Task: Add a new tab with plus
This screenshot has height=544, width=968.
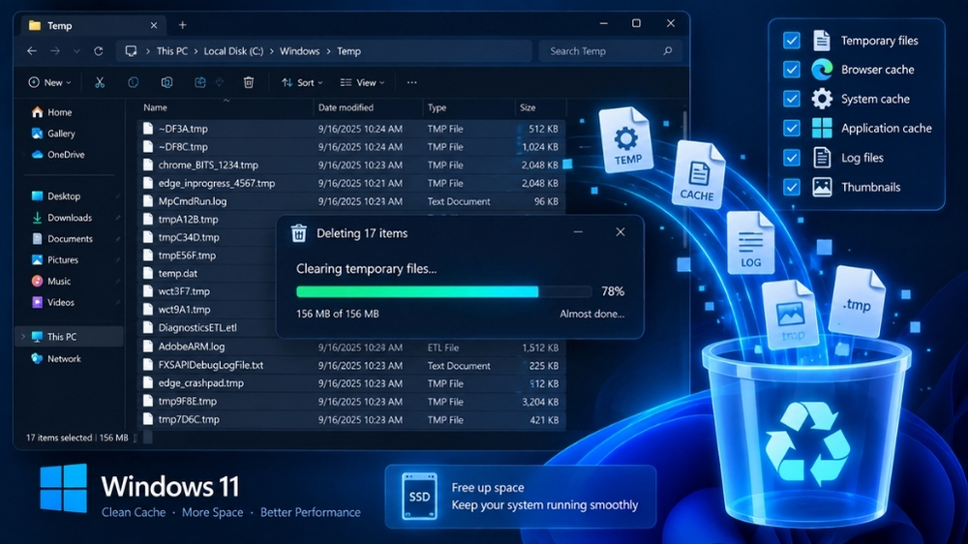Action: pos(182,25)
